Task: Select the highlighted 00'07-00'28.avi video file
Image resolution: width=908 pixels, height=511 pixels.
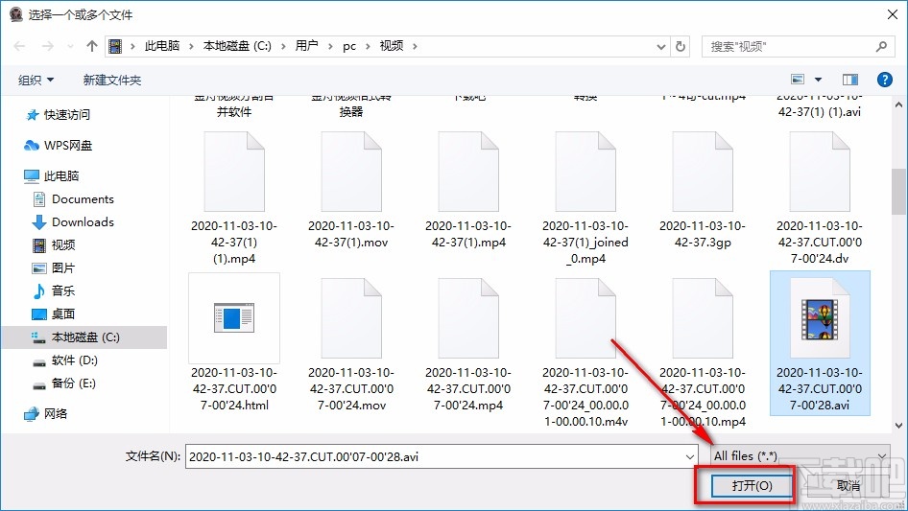Action: click(820, 343)
